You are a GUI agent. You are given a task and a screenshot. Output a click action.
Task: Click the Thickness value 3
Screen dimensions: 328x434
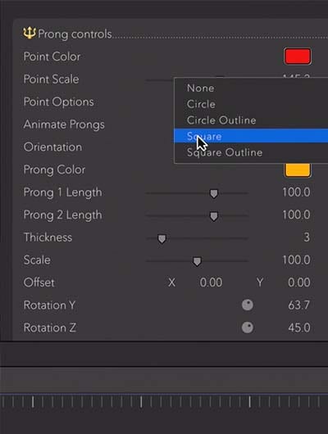click(x=307, y=237)
